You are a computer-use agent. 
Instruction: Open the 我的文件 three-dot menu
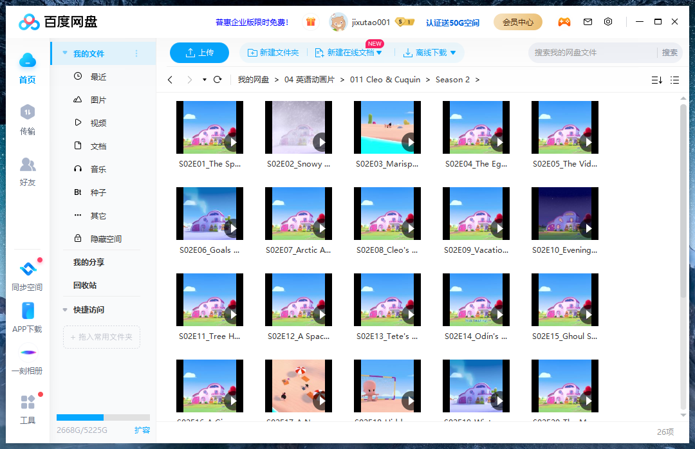pyautogui.click(x=136, y=53)
